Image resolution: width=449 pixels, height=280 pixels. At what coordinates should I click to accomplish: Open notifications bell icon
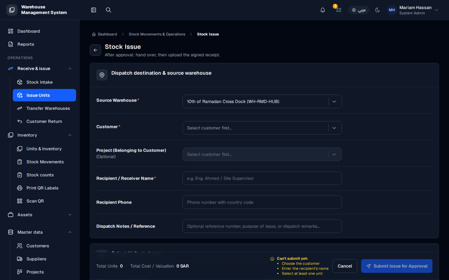click(x=323, y=10)
